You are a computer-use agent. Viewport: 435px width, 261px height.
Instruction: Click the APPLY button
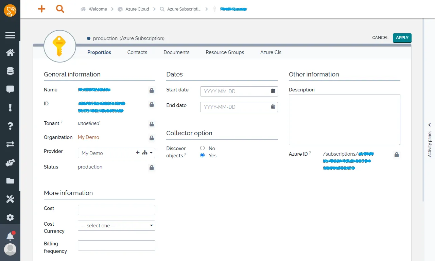click(402, 38)
